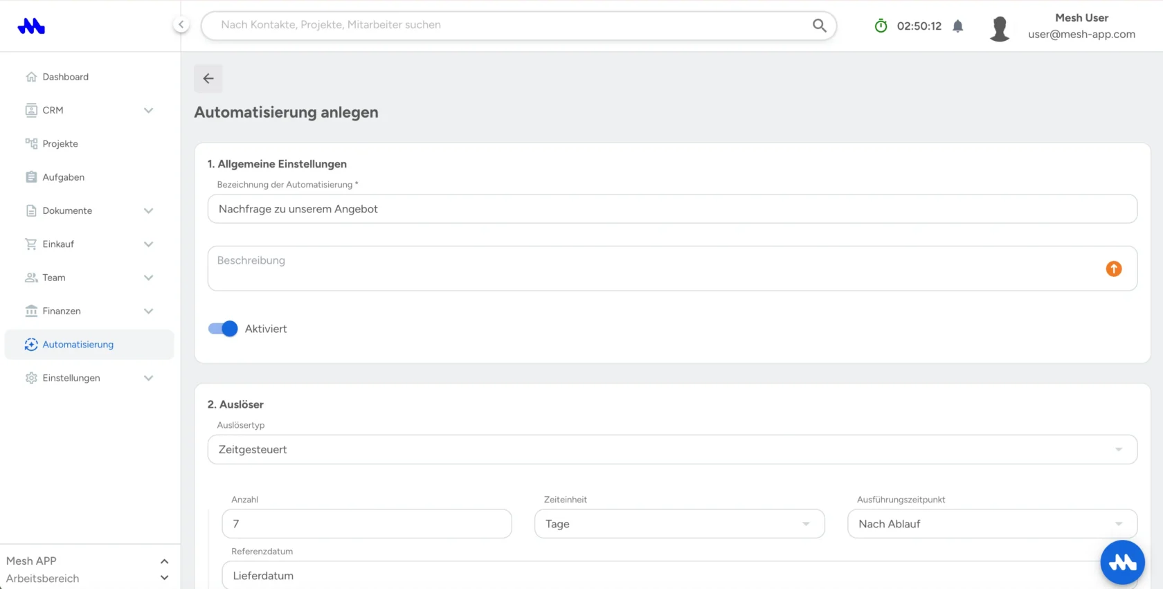
Task: Click the user avatar picture
Action: pos(1000,29)
